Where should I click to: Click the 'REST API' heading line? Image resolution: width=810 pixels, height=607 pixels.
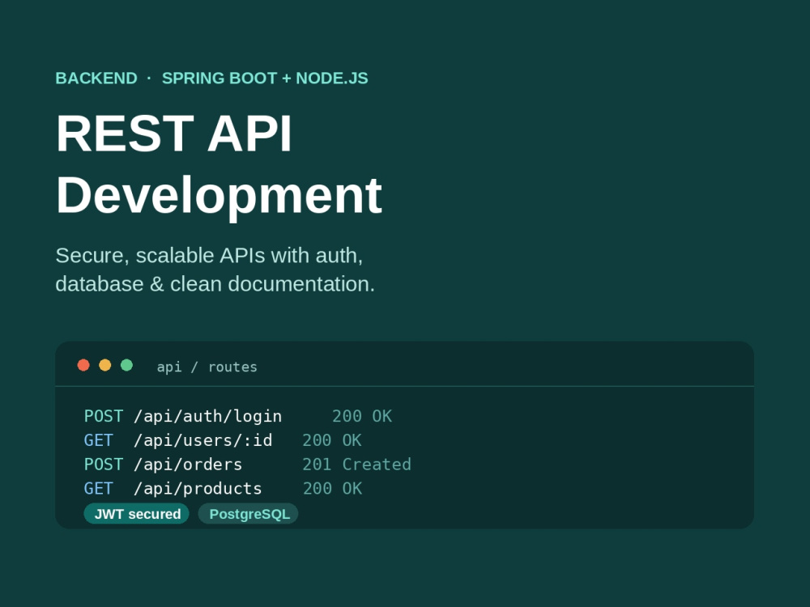pyautogui.click(x=174, y=134)
